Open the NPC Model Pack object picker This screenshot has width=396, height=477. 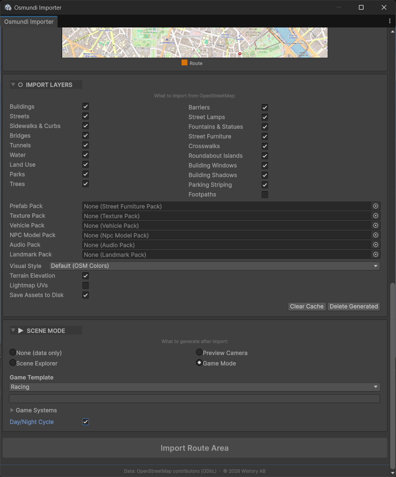click(x=375, y=235)
